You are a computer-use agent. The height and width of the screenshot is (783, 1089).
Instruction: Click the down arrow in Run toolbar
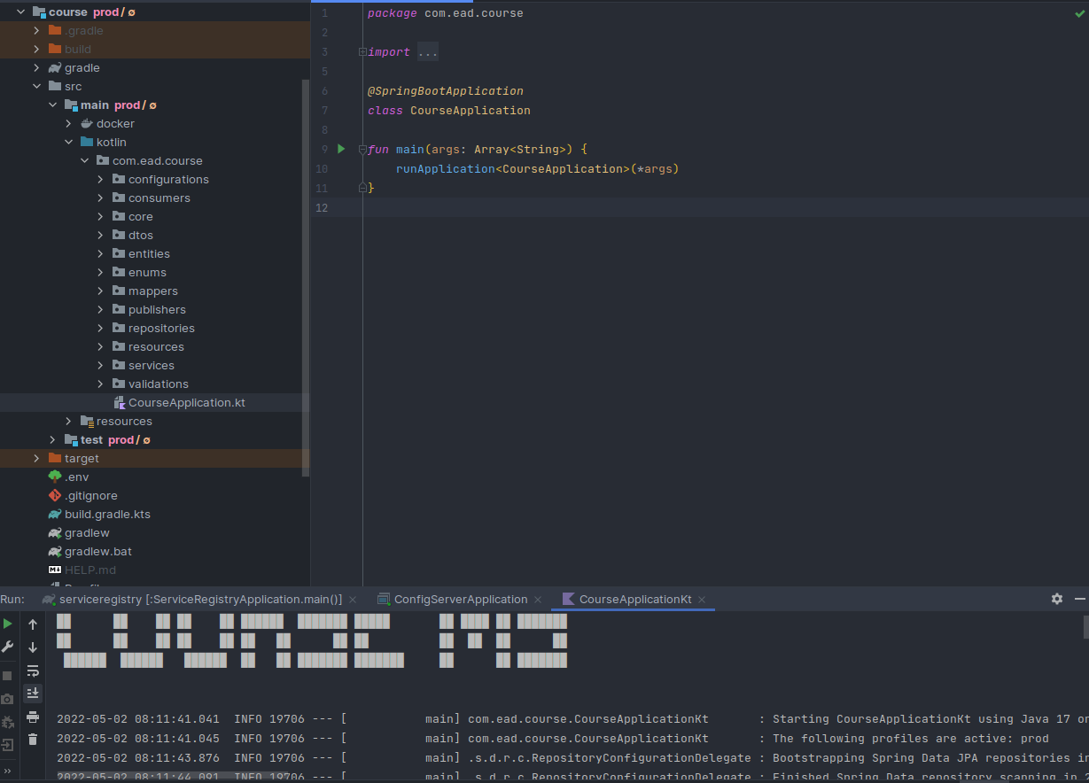click(x=33, y=647)
